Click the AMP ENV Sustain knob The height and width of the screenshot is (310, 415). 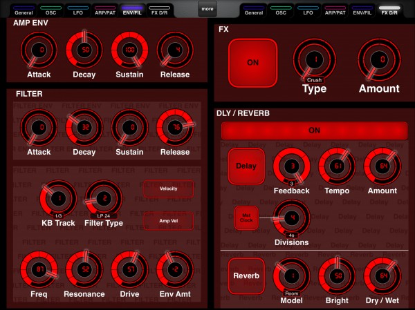[x=130, y=50]
